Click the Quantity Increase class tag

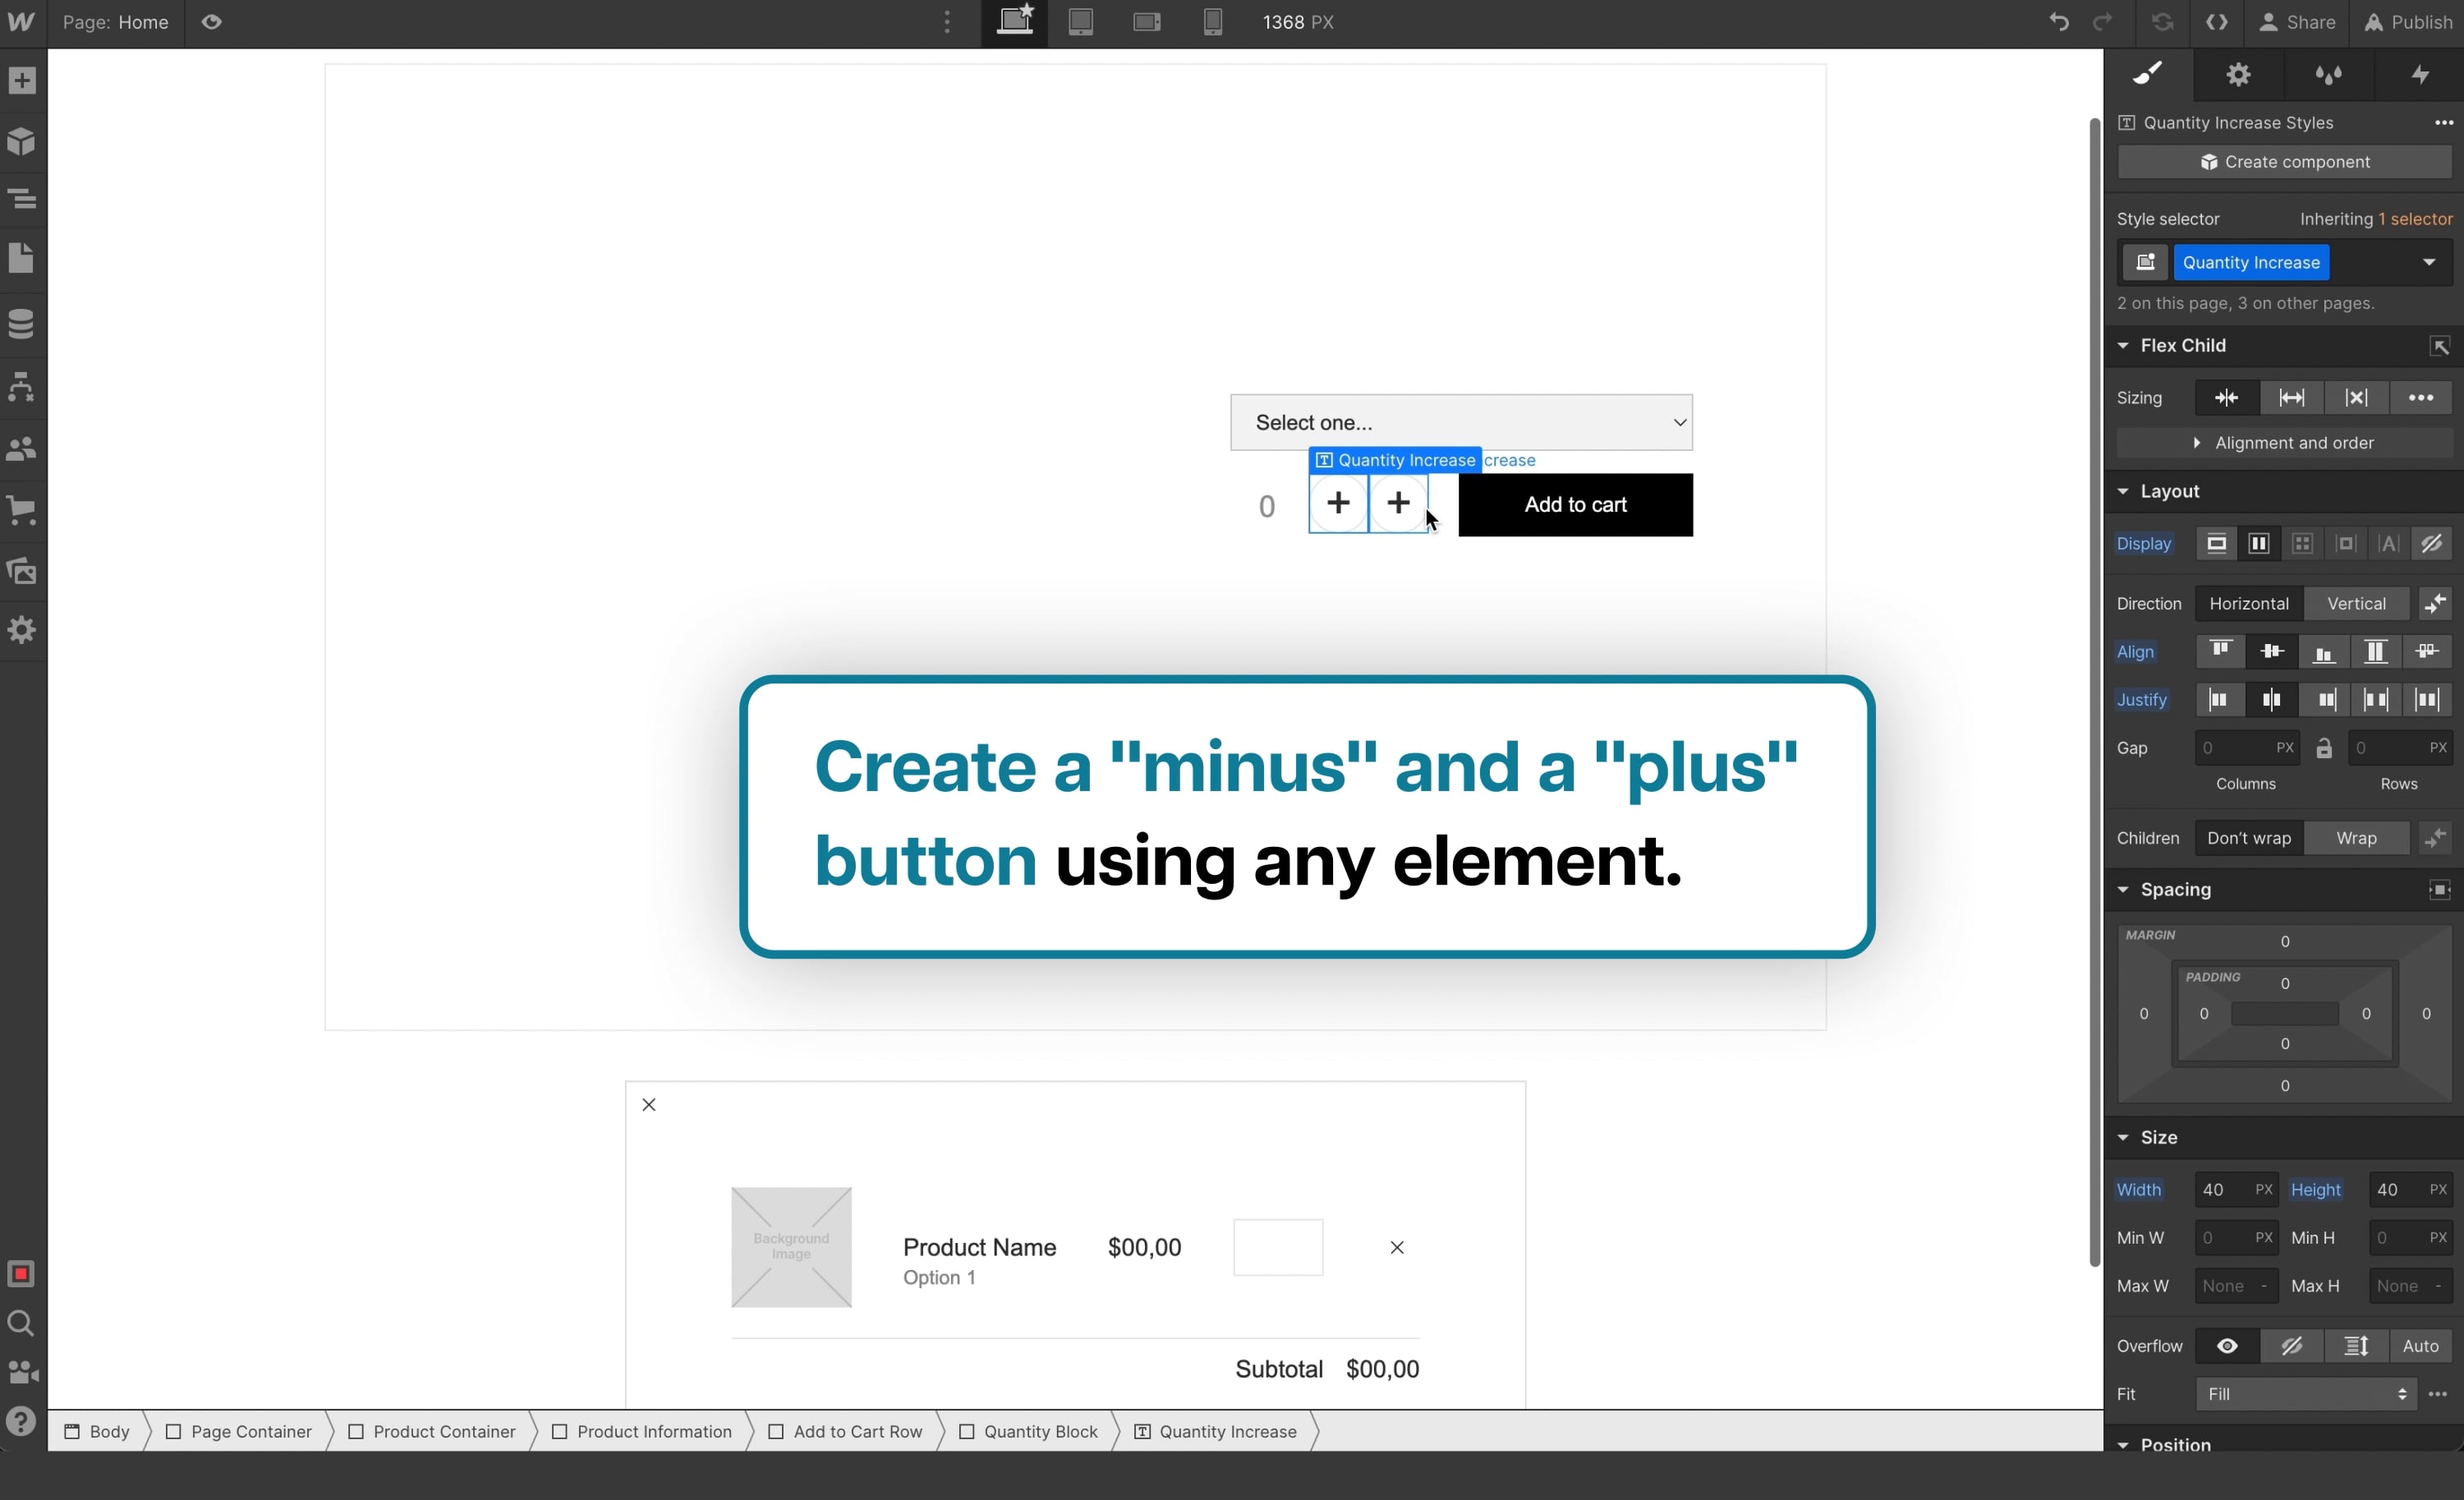[x=2251, y=262]
